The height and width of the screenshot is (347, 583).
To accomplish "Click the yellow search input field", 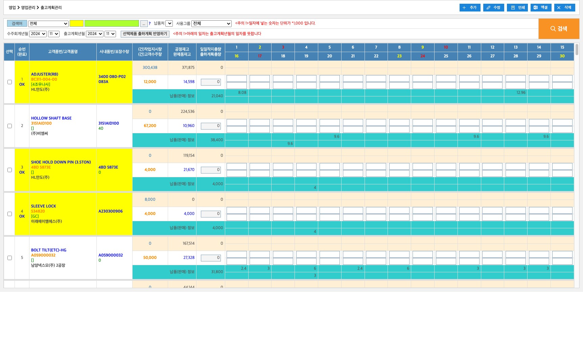I will coord(76,24).
